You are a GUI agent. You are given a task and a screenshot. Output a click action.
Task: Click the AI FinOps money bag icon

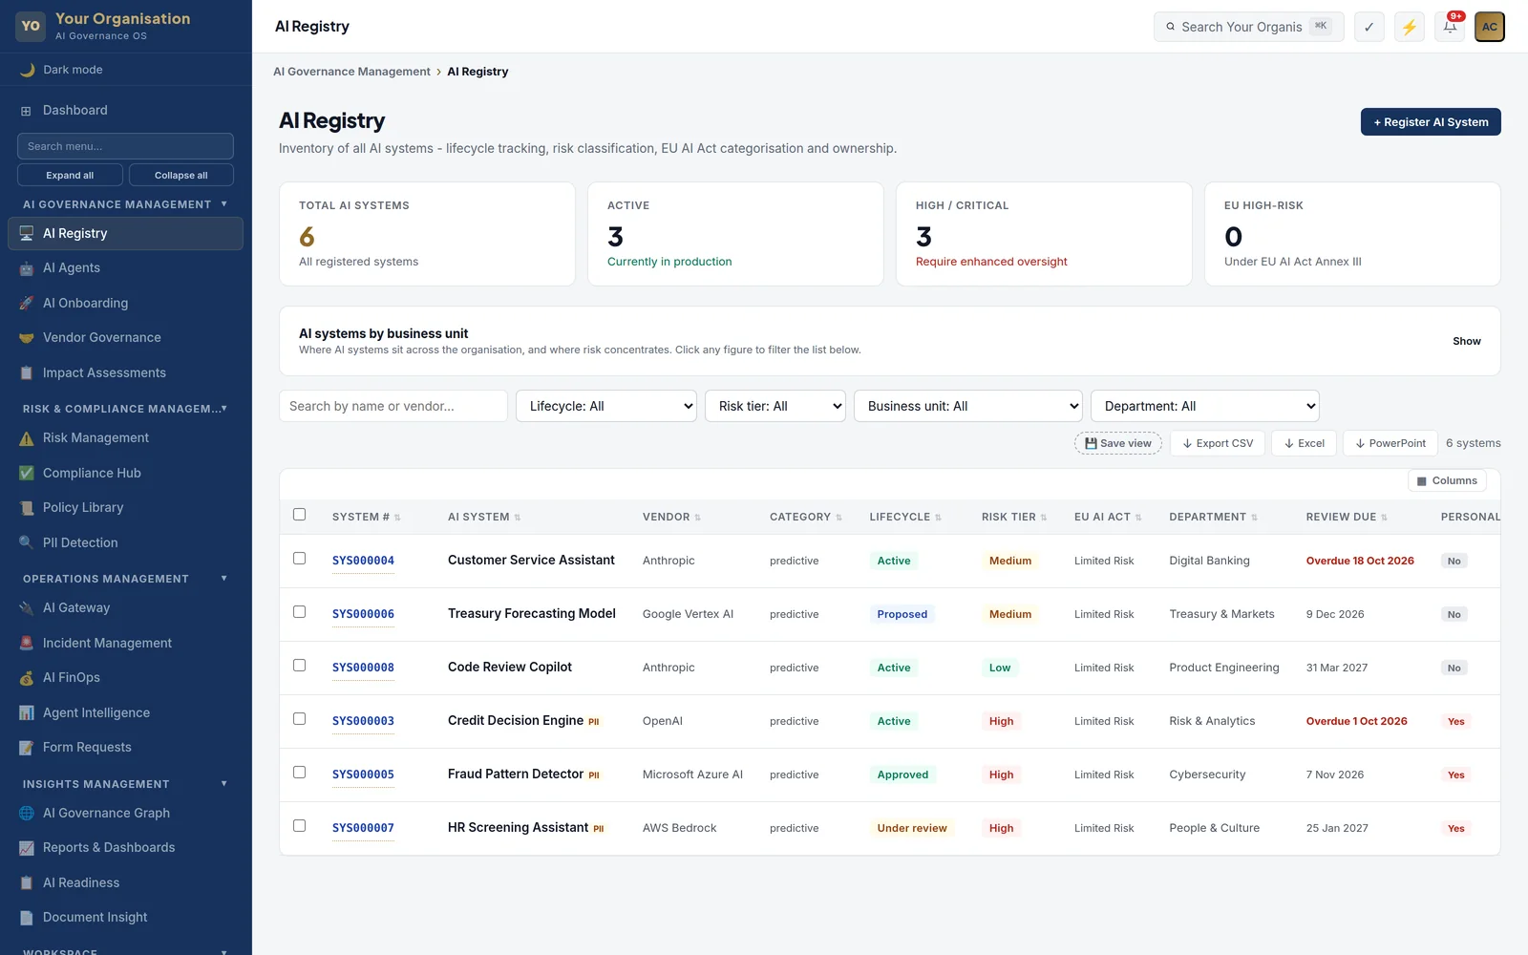click(x=27, y=678)
